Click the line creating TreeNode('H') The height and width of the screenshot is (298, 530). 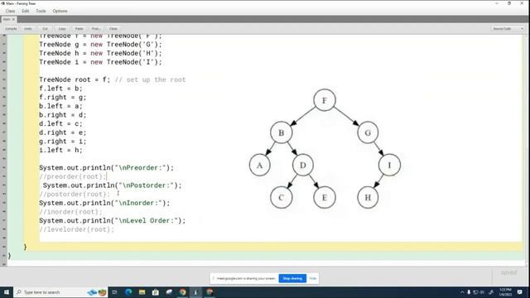pos(100,53)
